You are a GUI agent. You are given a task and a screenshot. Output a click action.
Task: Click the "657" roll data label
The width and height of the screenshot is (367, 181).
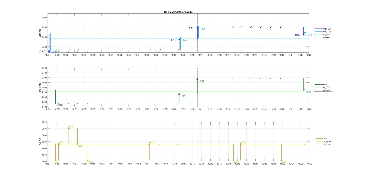(61, 143)
